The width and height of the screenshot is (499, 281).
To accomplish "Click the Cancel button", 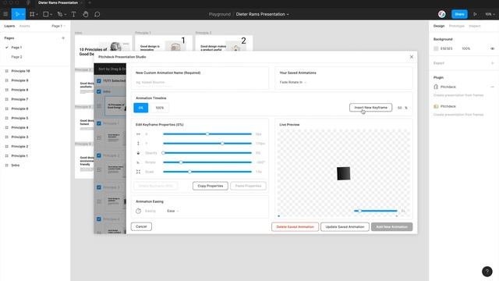I will [141, 226].
